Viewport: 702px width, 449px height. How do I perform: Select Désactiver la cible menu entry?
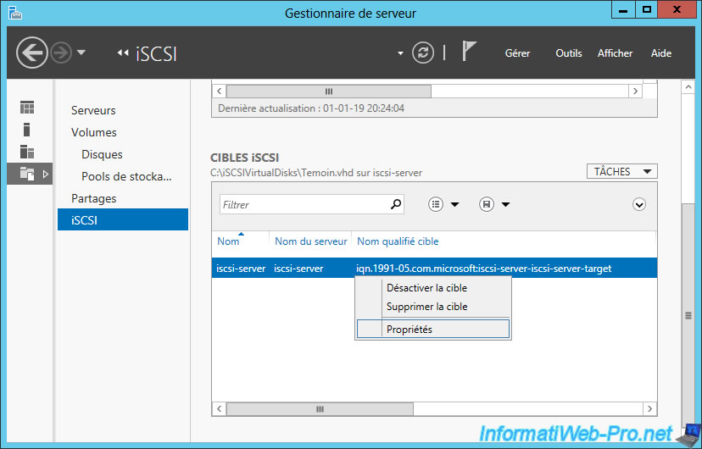tap(426, 288)
